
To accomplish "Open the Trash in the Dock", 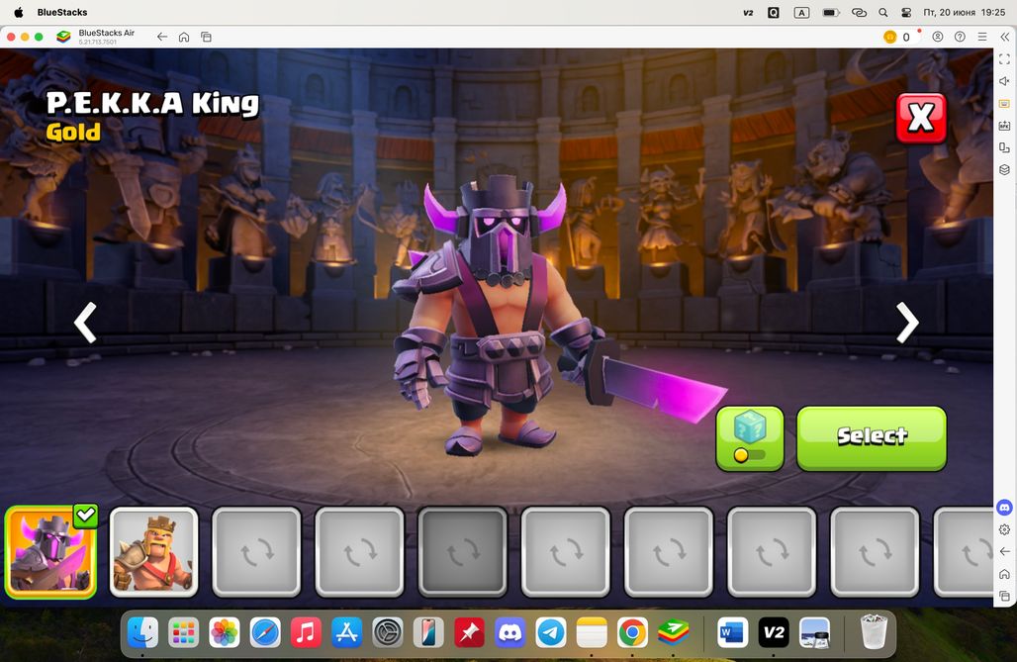I will pyautogui.click(x=873, y=632).
